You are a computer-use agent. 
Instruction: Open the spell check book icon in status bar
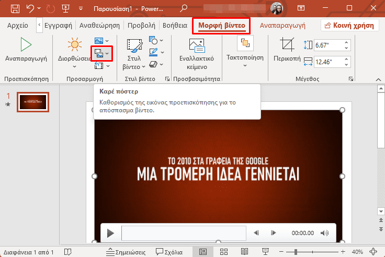click(67, 252)
